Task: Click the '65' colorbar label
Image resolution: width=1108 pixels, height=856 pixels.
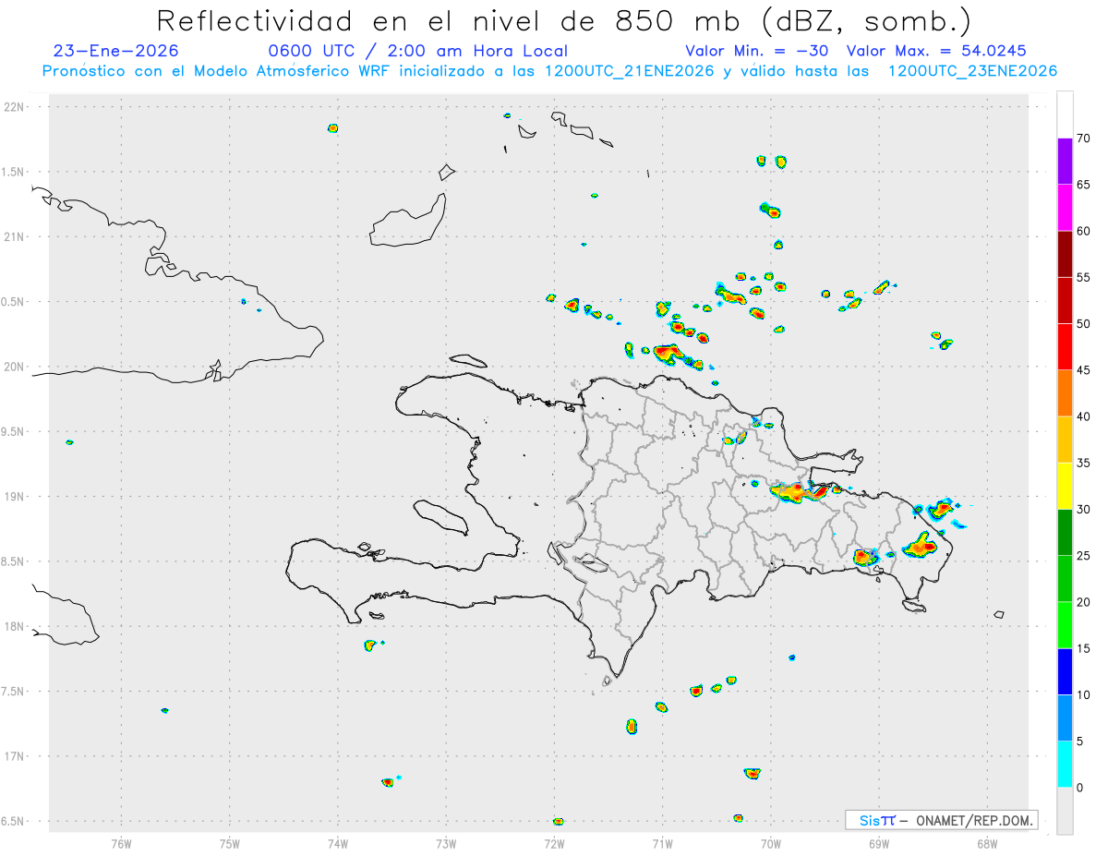Action: coord(1083,185)
